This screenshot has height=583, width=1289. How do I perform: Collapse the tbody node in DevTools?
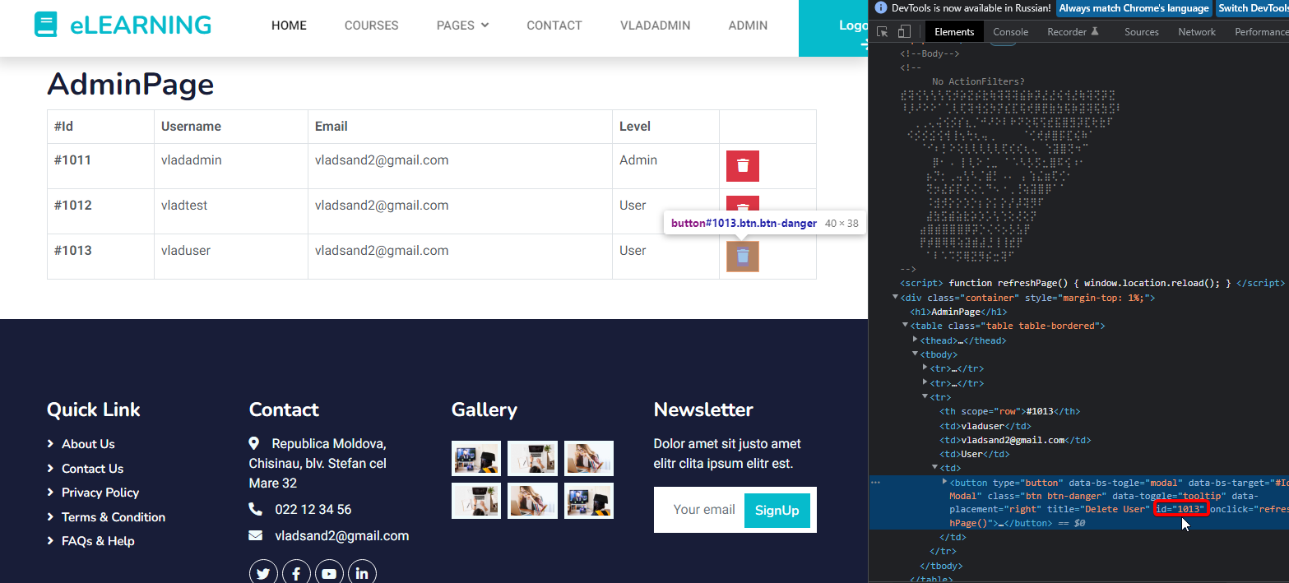tap(916, 354)
